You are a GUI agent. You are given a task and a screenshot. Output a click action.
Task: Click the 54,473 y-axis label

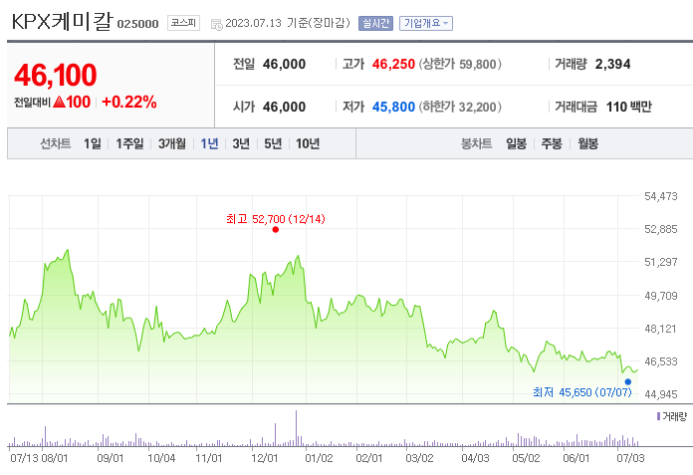[661, 196]
